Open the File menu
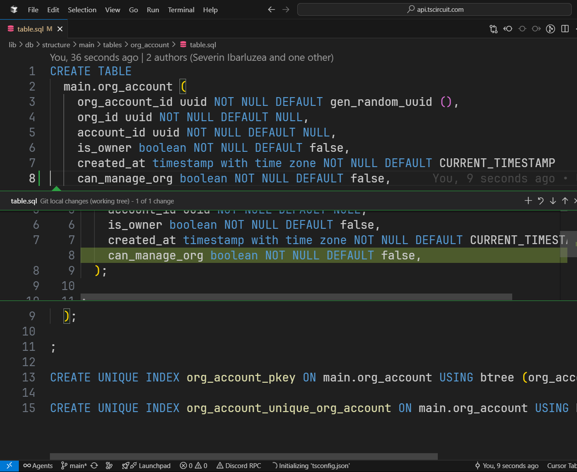This screenshot has height=472, width=577. (x=33, y=10)
